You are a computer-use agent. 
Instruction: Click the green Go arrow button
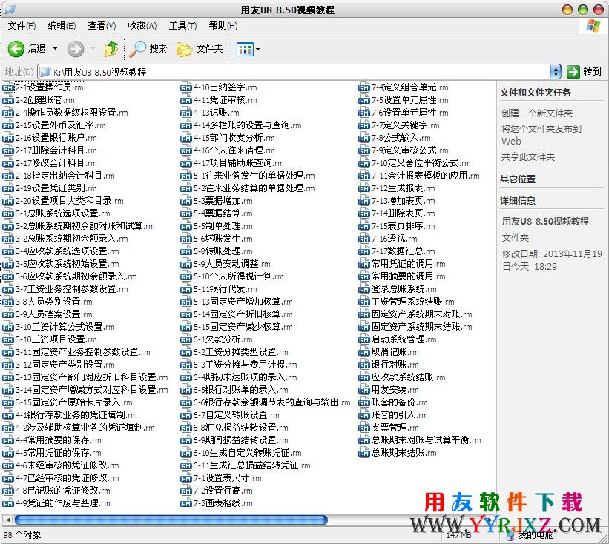click(x=573, y=72)
